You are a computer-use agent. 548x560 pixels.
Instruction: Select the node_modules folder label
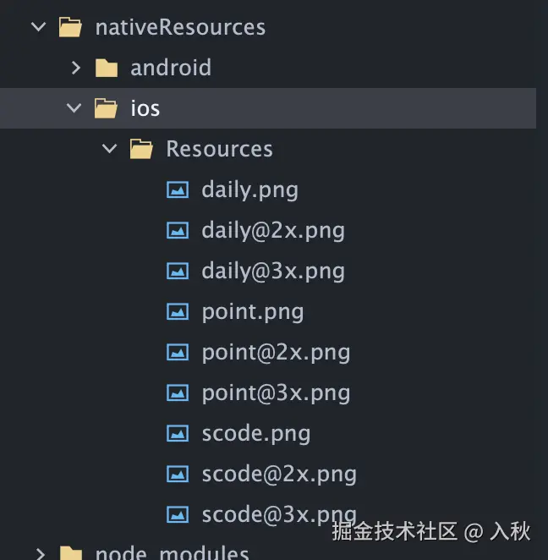[x=172, y=554]
